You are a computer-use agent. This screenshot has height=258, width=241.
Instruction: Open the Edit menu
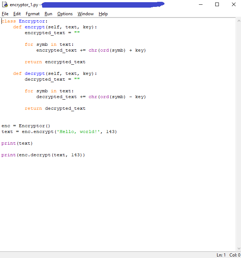(x=17, y=14)
